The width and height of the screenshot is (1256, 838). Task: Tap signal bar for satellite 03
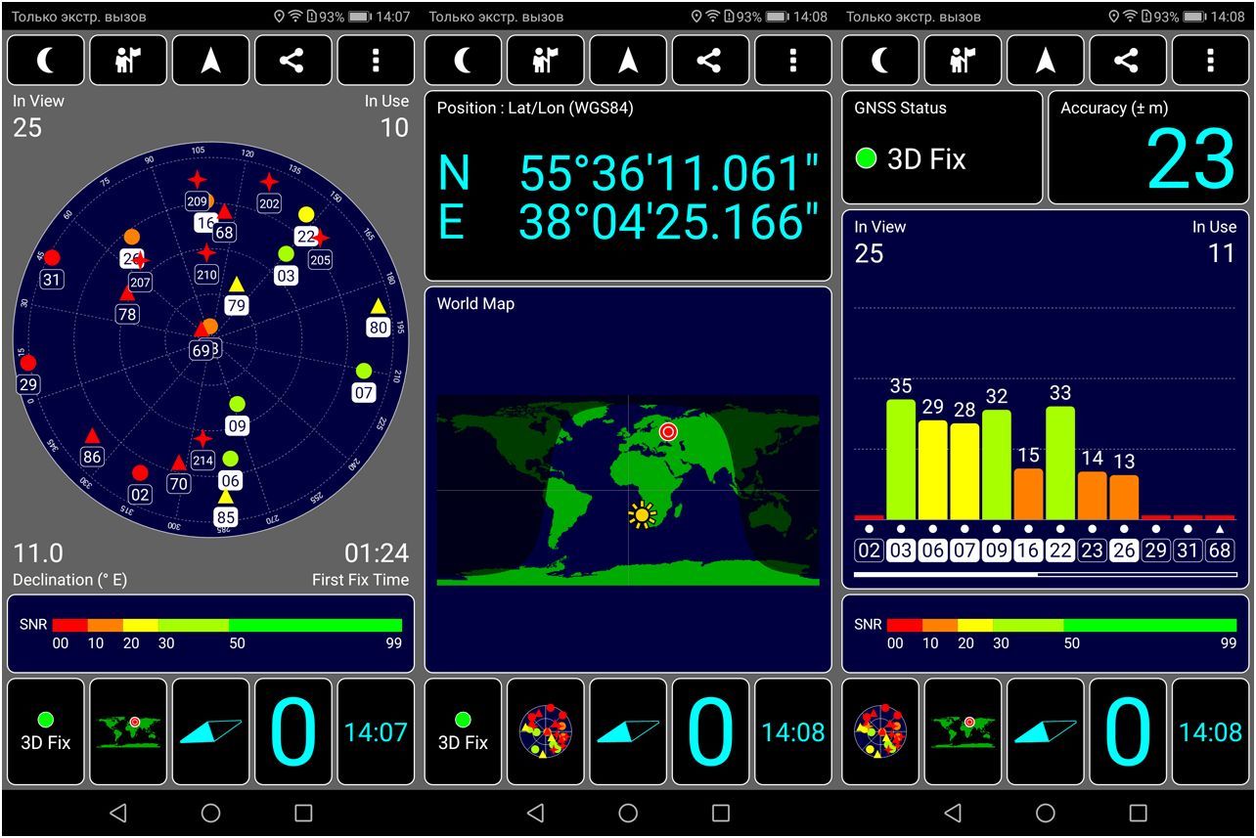coord(901,460)
